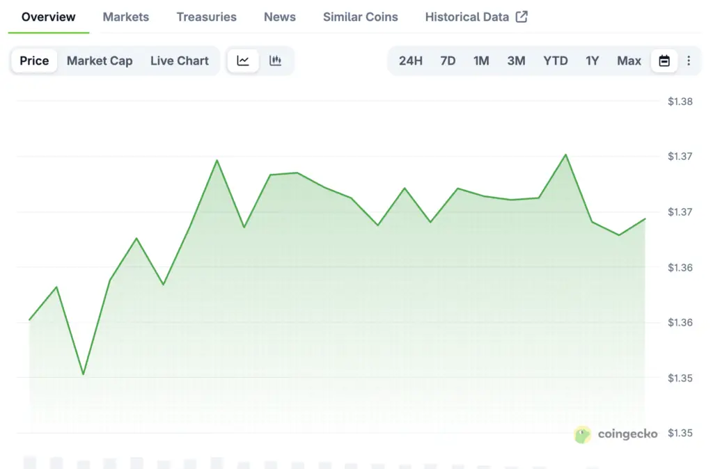The height and width of the screenshot is (469, 713).
Task: Show the Max time range
Action: [x=629, y=61]
